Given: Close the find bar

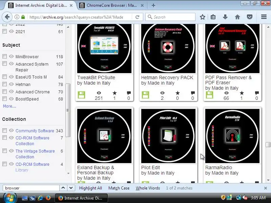Looking at the screenshot, I should [266, 188].
